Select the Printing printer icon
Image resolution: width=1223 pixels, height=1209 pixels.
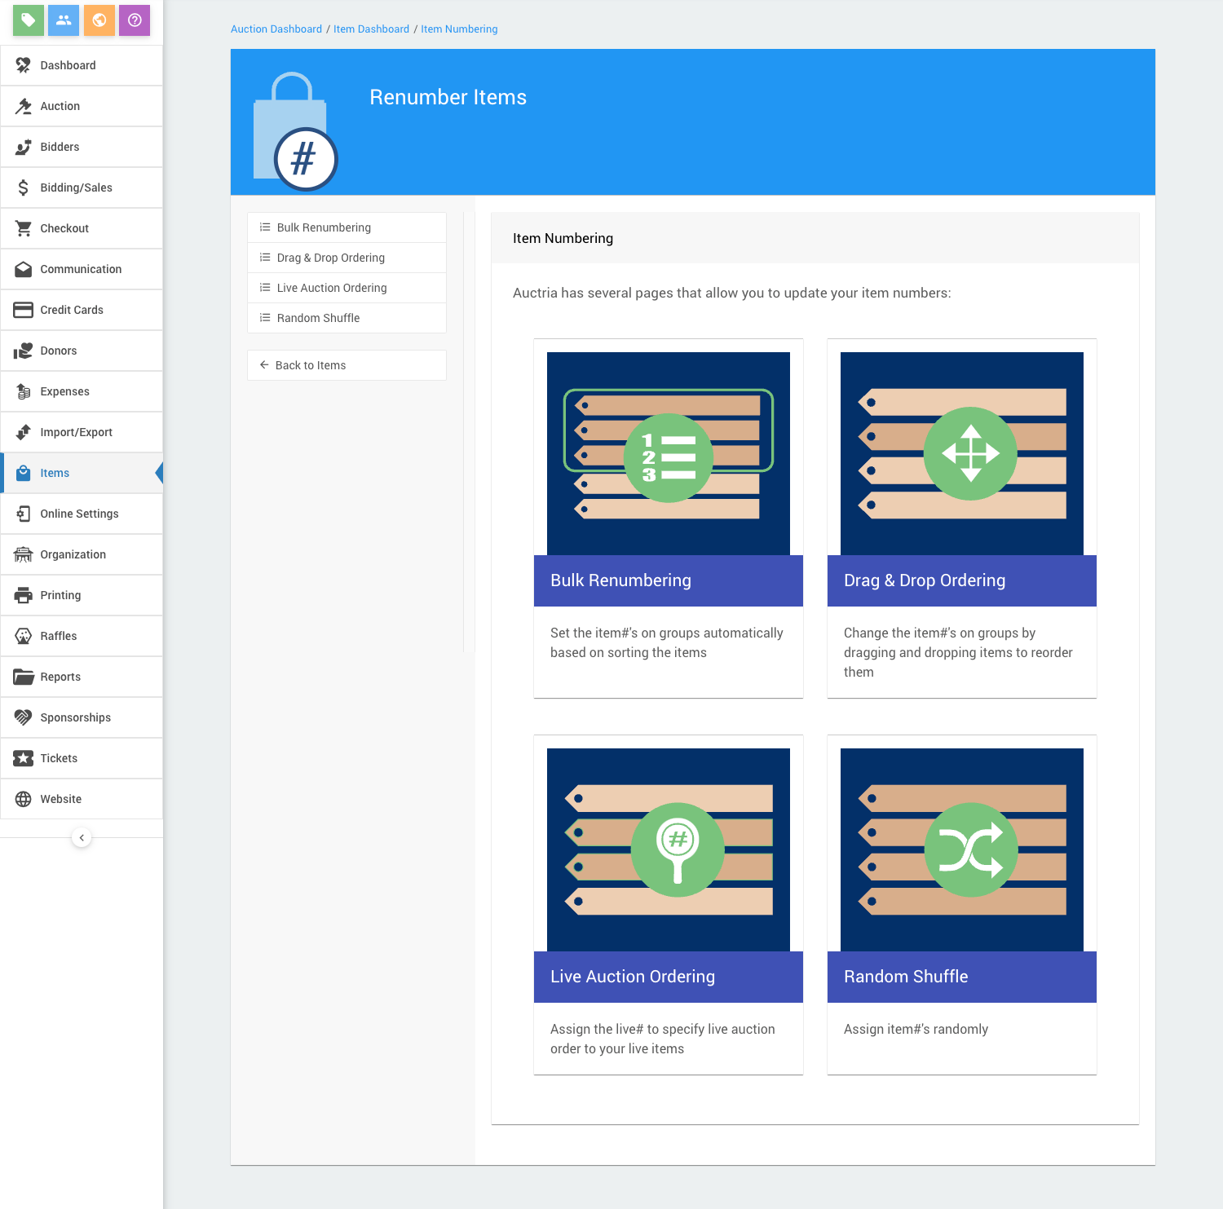coord(24,595)
